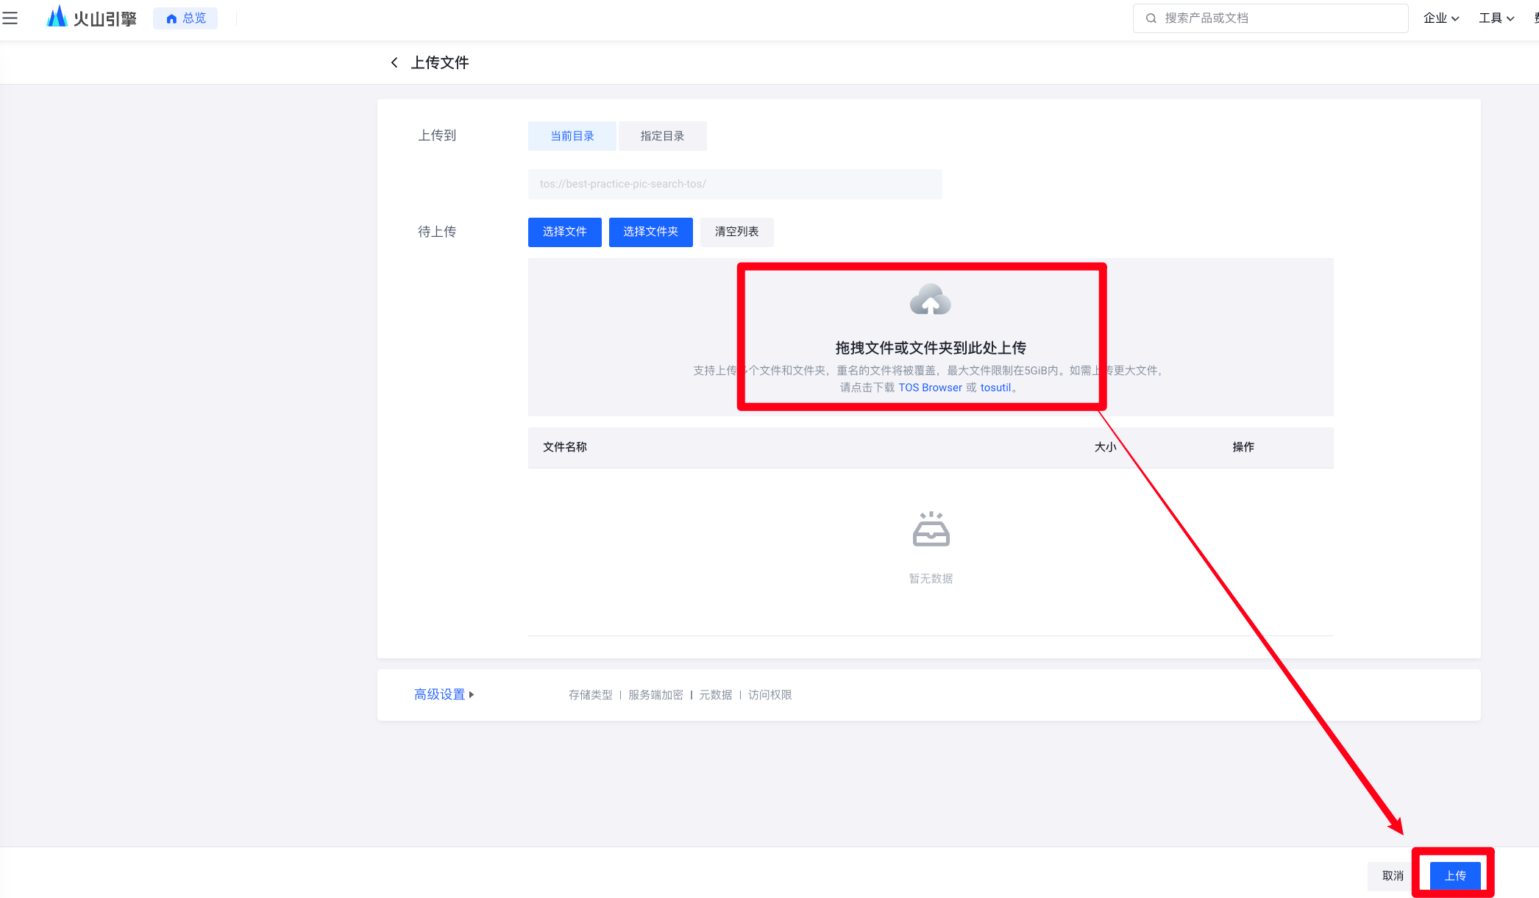Open the 总览 overview tab

coord(185,18)
